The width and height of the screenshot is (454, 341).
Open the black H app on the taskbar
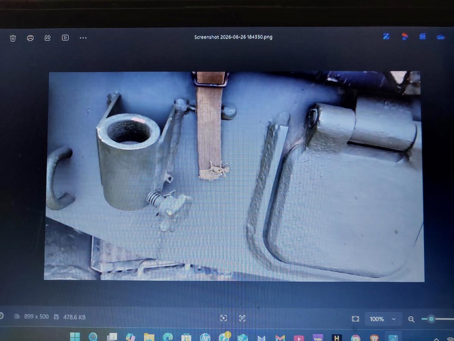[336, 337]
